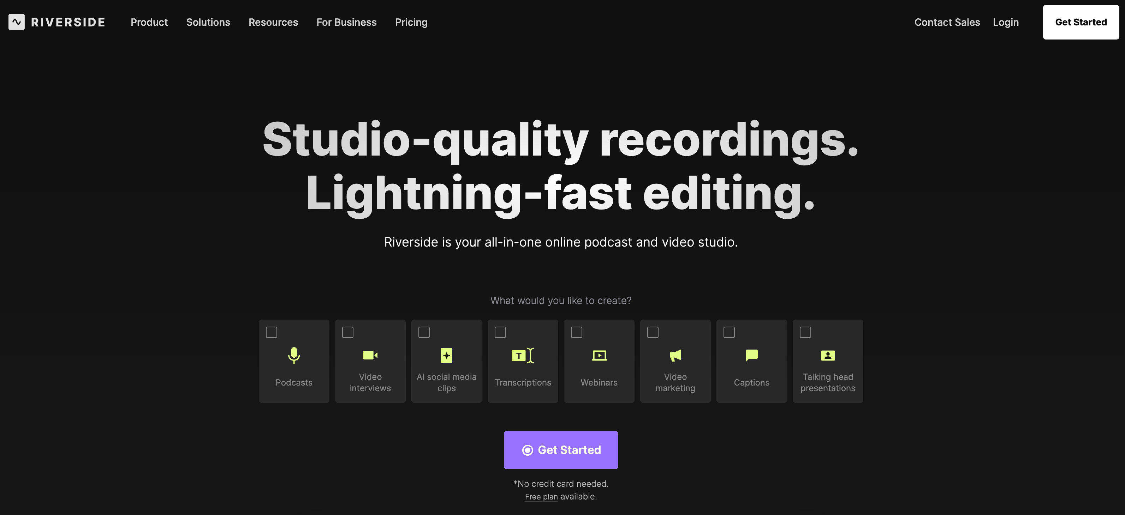
Task: Open the Resources menu
Action: [273, 22]
